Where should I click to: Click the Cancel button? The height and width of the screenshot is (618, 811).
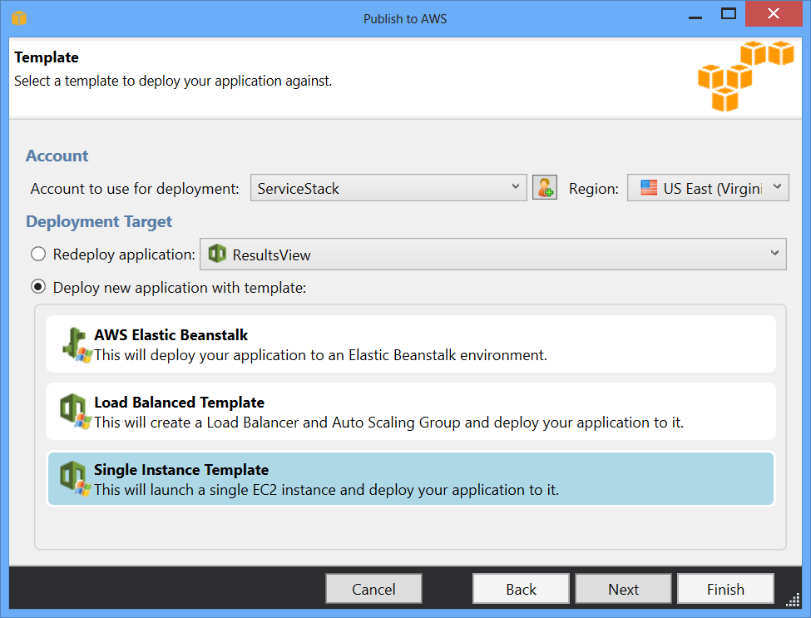(x=373, y=589)
